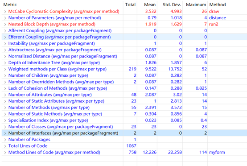Select Normalized Distance metric label
The height and width of the screenshot is (166, 247).
(x=63, y=56)
